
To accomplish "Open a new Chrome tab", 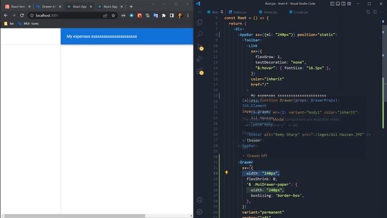I will pos(131,7).
